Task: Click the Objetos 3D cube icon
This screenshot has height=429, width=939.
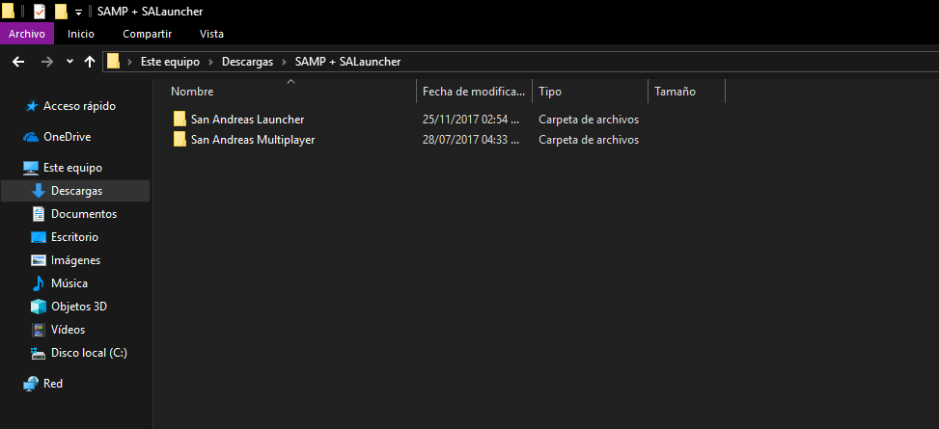Action: [39, 307]
